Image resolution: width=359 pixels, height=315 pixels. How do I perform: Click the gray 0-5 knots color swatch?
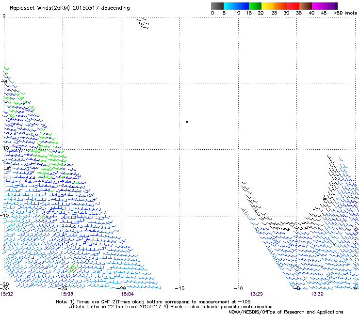(x=217, y=6)
